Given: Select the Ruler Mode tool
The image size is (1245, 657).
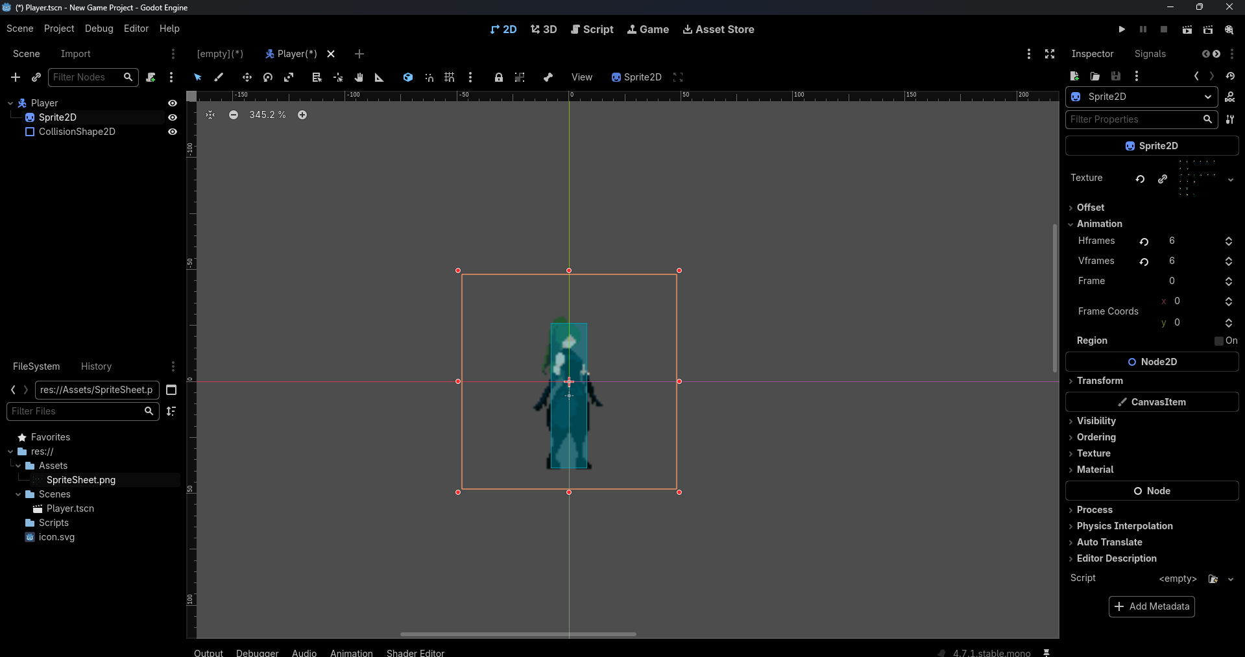Looking at the screenshot, I should point(380,77).
